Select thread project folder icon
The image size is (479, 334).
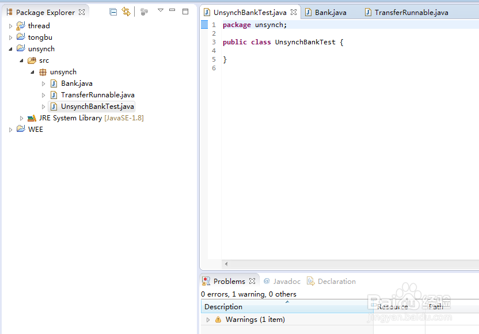(x=21, y=26)
